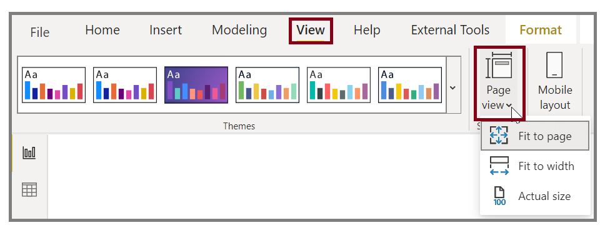Open the Format contextual tab
Screen dimensions: 600x230
coord(540,30)
